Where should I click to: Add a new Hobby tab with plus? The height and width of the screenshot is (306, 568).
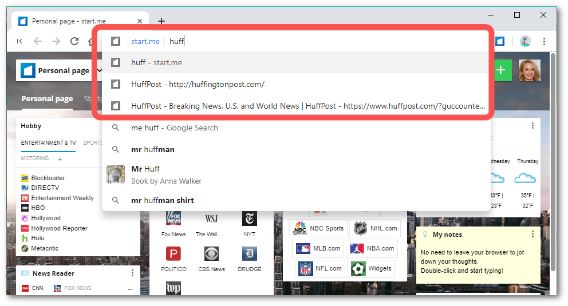click(60, 159)
